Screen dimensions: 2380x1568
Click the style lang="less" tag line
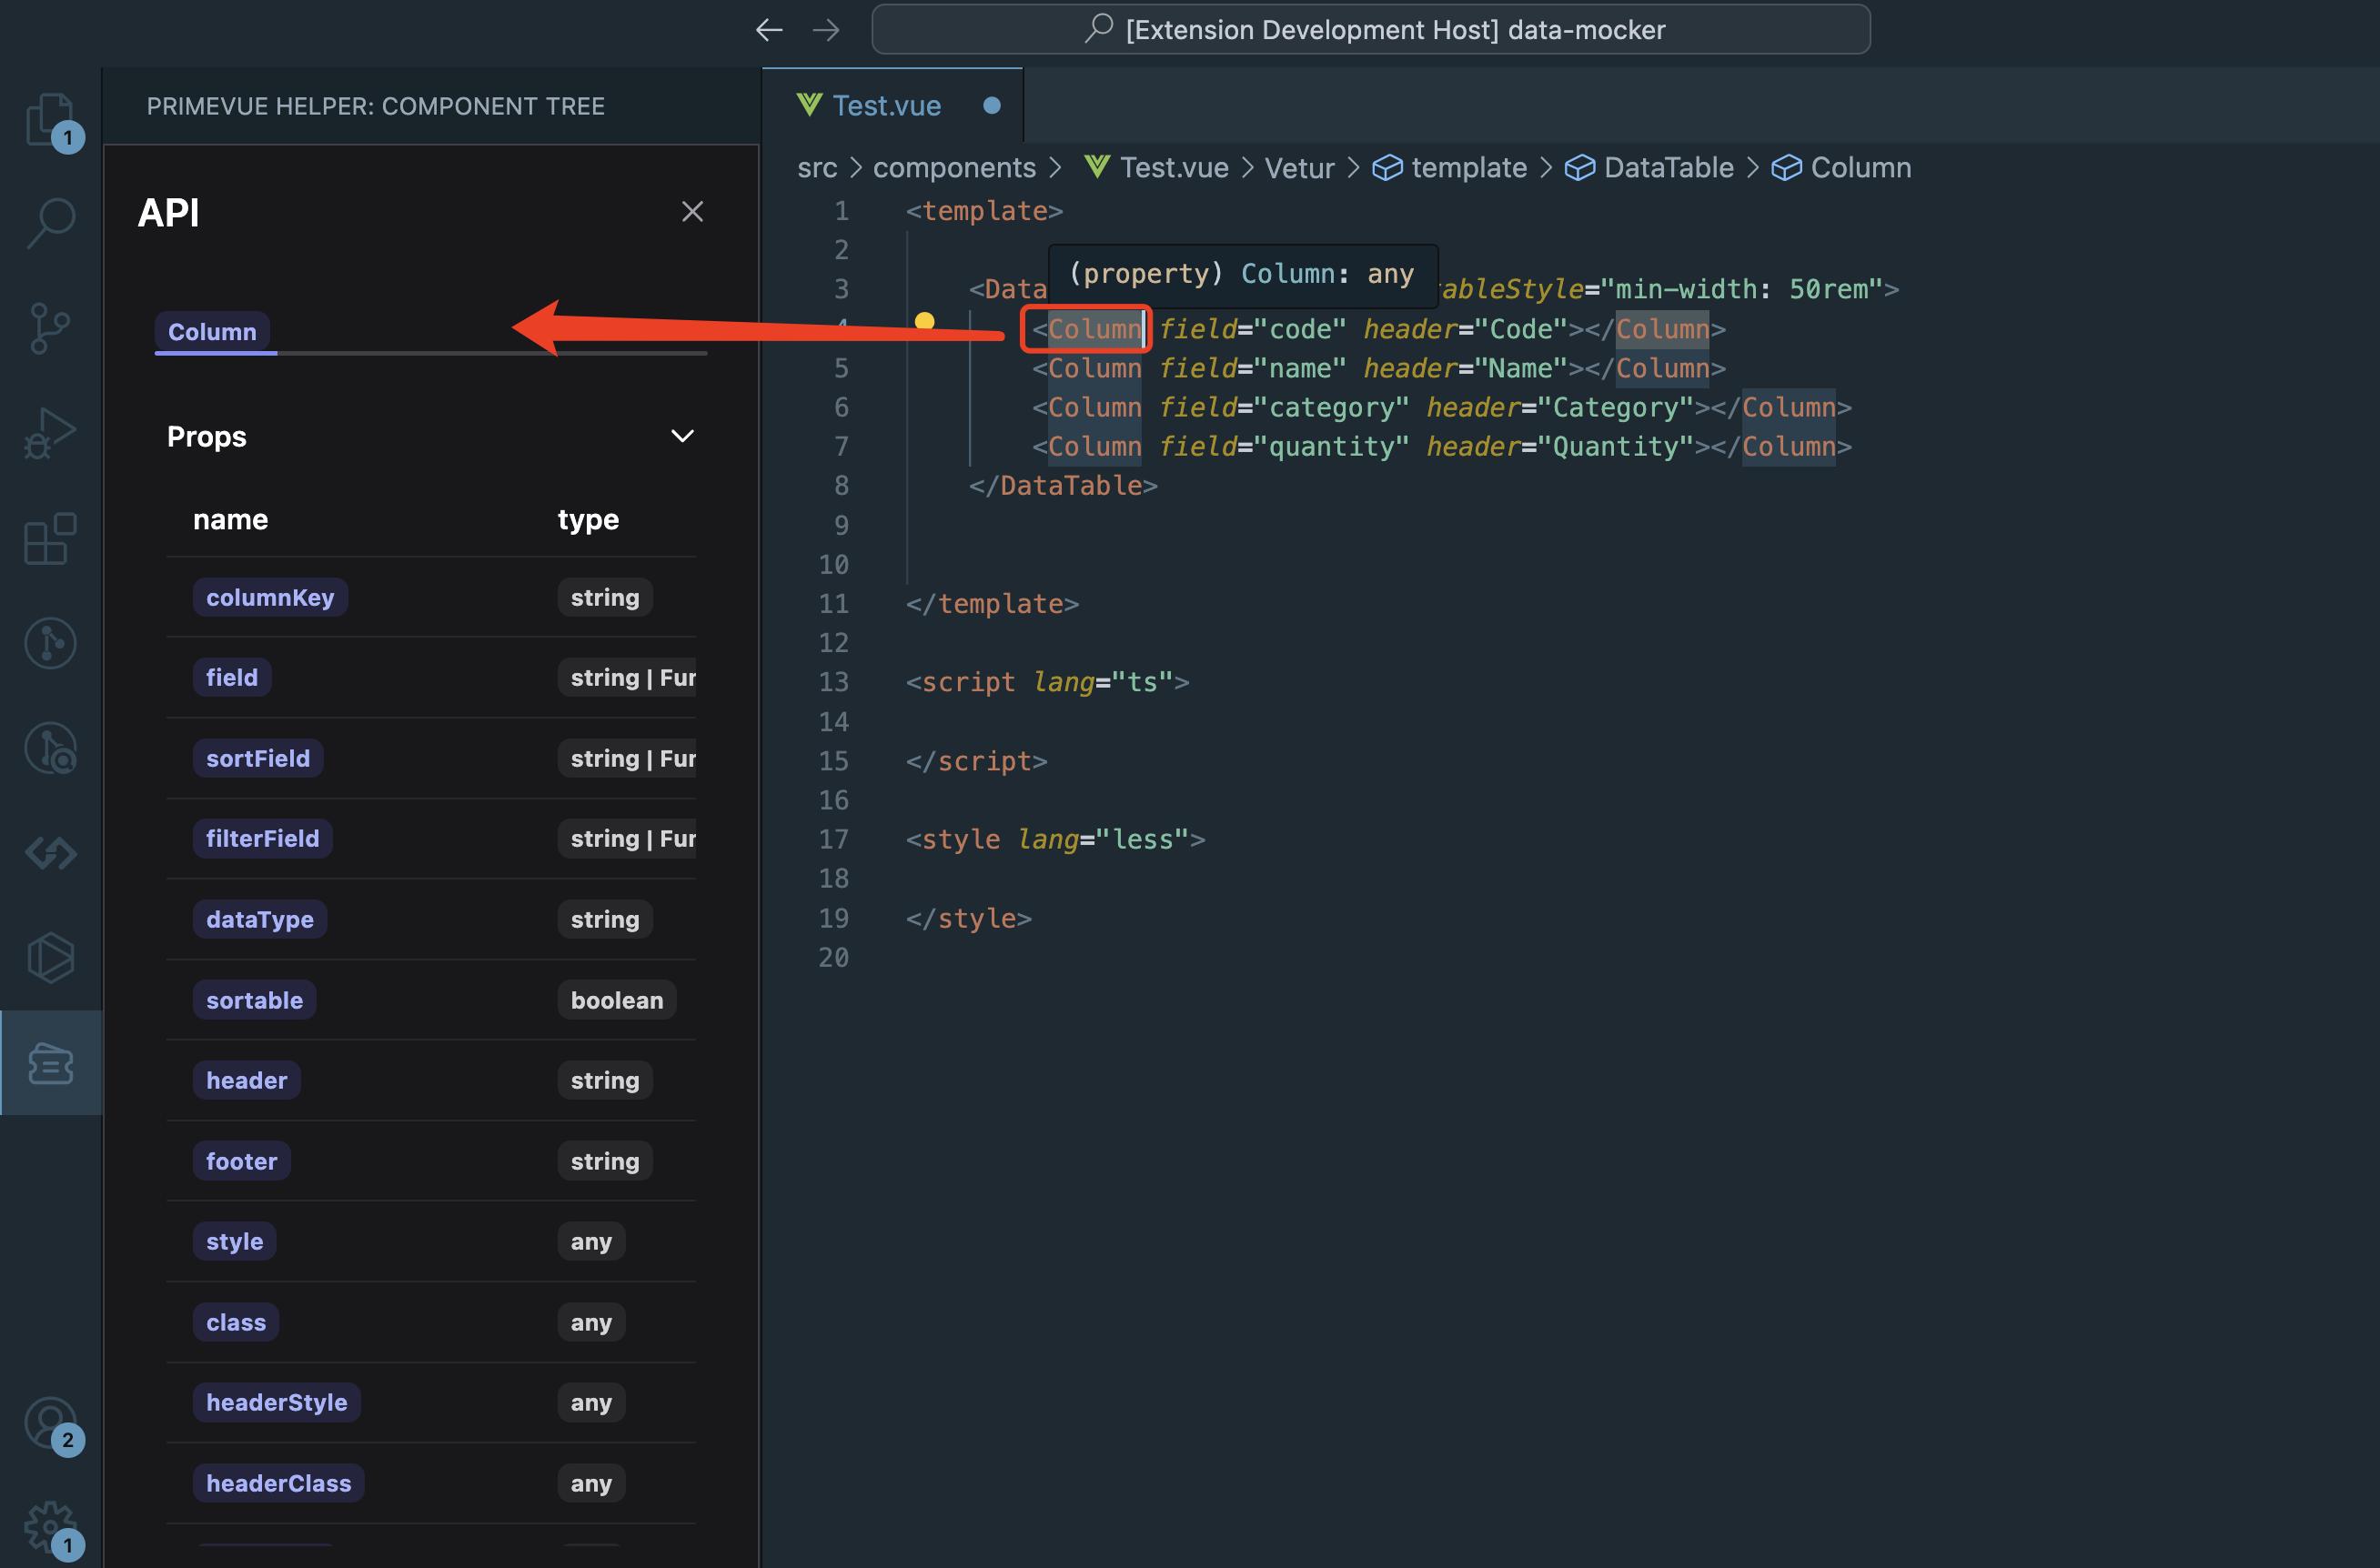click(x=1055, y=839)
